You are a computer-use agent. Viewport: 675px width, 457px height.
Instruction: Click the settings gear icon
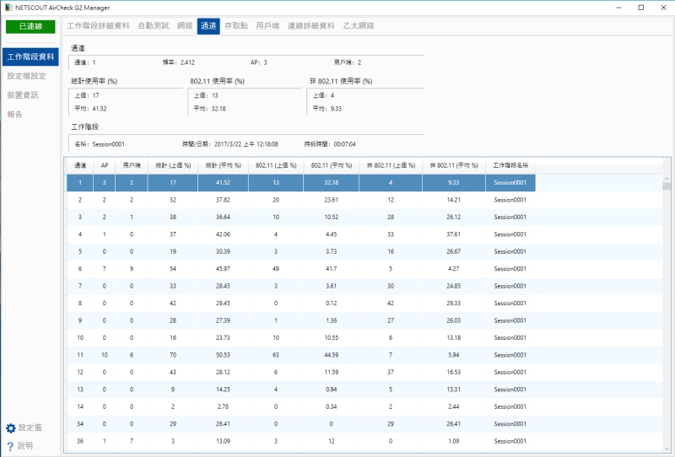pyautogui.click(x=11, y=428)
